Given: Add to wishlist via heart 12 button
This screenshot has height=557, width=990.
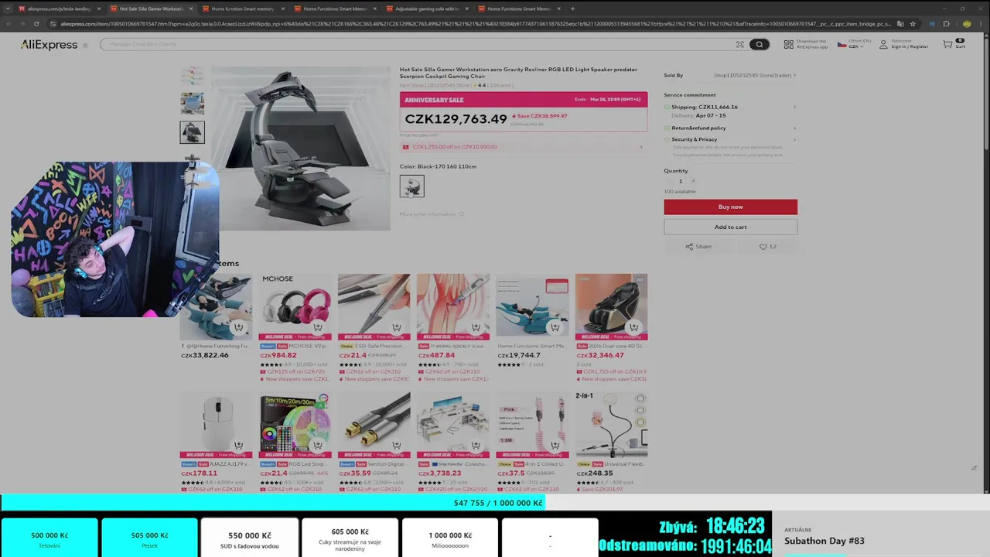Looking at the screenshot, I should click(x=767, y=247).
